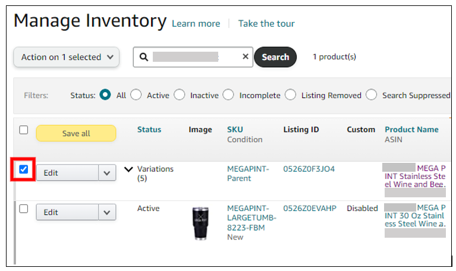Image resolution: width=456 pixels, height=271 pixels.
Task: Open the Action on 1 selected dropdown
Action: [67, 57]
